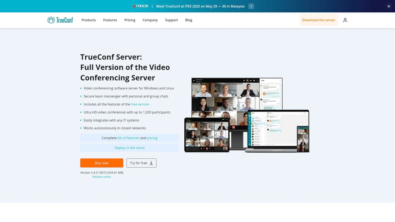Viewport: 395px width, 222px height.
Task: Click the 'Secure team messenger' bullet text
Action: click(x=126, y=96)
